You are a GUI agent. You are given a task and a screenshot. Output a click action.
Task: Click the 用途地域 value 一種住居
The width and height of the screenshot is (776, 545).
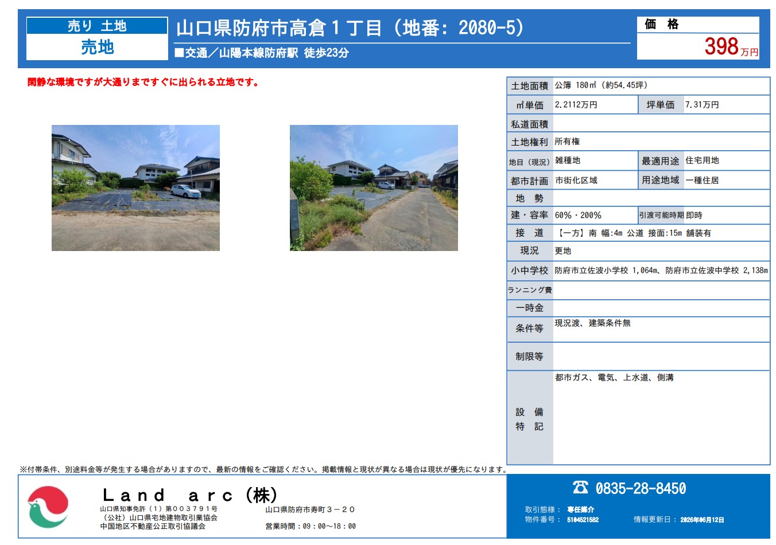pos(702,180)
